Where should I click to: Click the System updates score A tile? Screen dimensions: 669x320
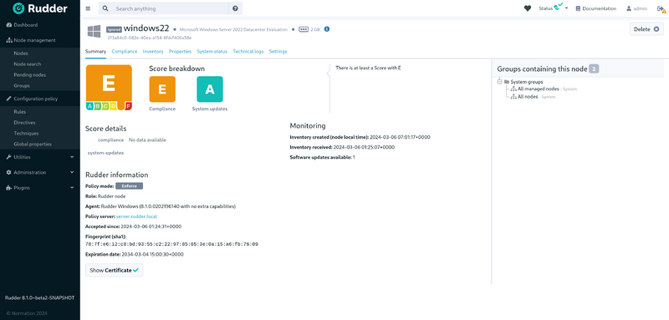pyautogui.click(x=210, y=89)
